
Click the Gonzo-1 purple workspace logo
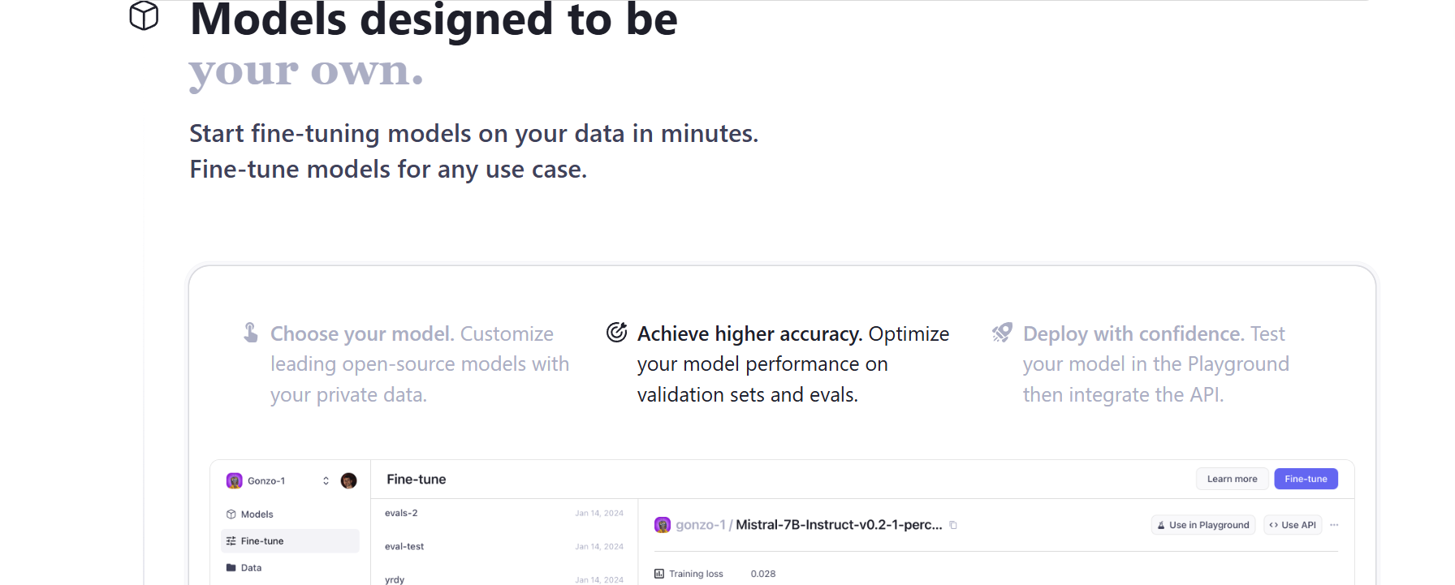(235, 481)
